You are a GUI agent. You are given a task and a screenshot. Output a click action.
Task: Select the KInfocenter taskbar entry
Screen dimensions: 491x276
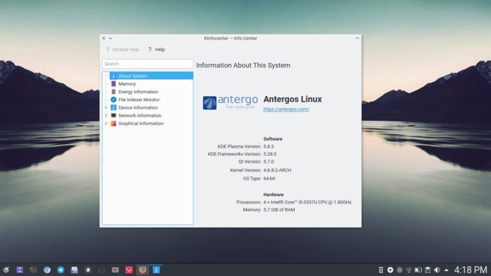point(157,270)
